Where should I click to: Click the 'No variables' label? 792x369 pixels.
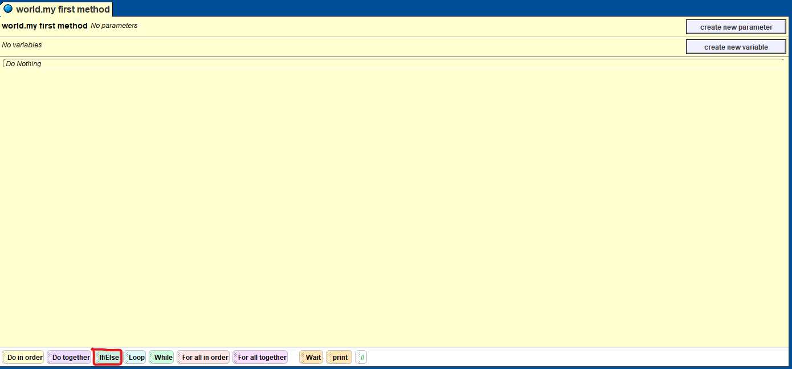(x=22, y=45)
